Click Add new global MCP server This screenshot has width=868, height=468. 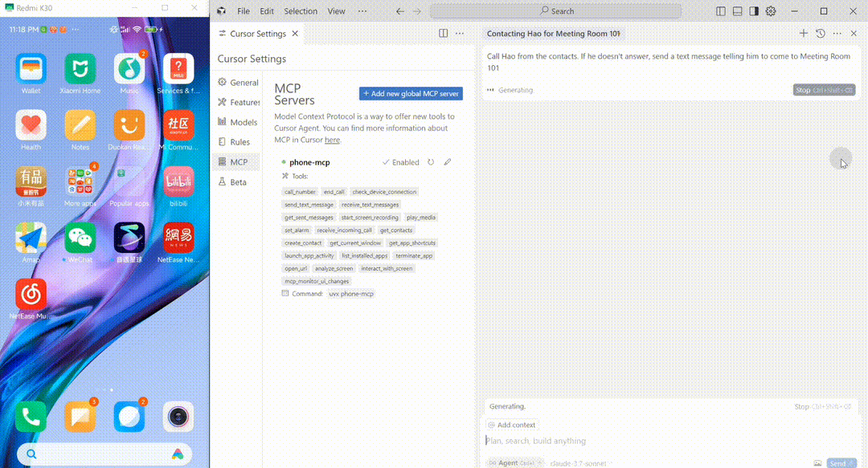411,93
